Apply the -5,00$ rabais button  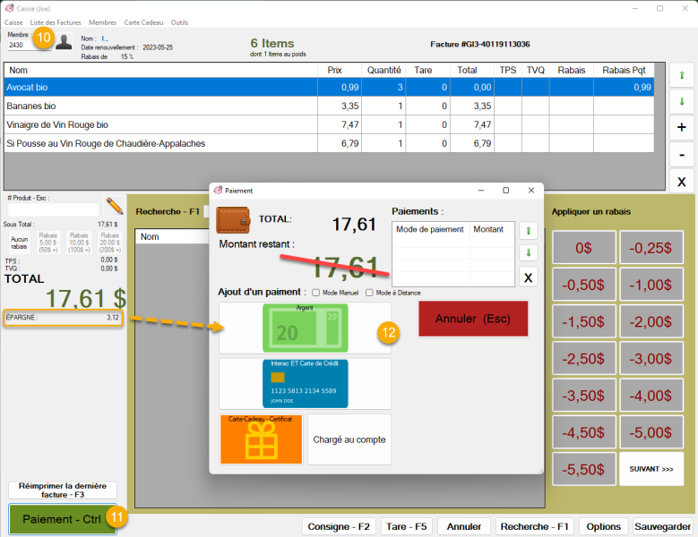[651, 432]
